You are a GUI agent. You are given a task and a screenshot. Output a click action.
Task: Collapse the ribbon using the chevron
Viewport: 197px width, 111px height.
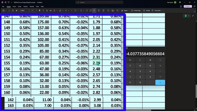click(195, 11)
